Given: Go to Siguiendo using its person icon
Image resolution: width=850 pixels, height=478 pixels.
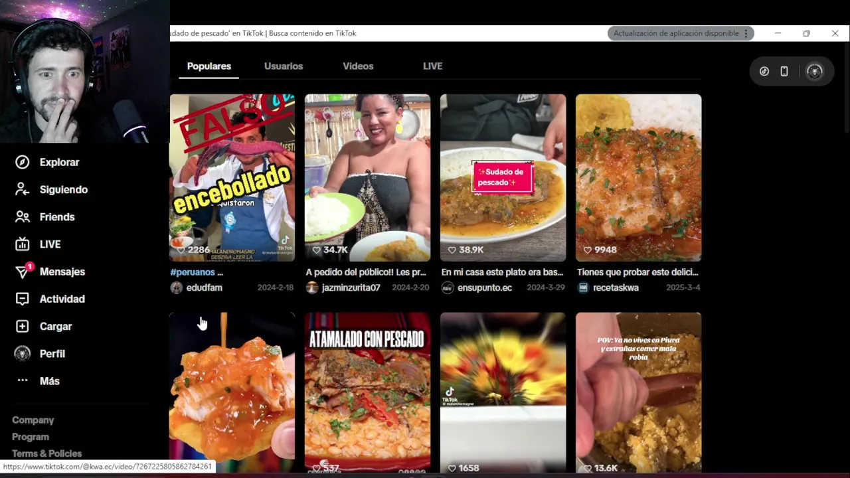Looking at the screenshot, I should 22,189.
